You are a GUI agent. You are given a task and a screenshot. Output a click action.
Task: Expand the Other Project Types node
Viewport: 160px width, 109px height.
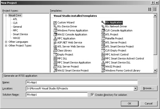pos(6,46)
